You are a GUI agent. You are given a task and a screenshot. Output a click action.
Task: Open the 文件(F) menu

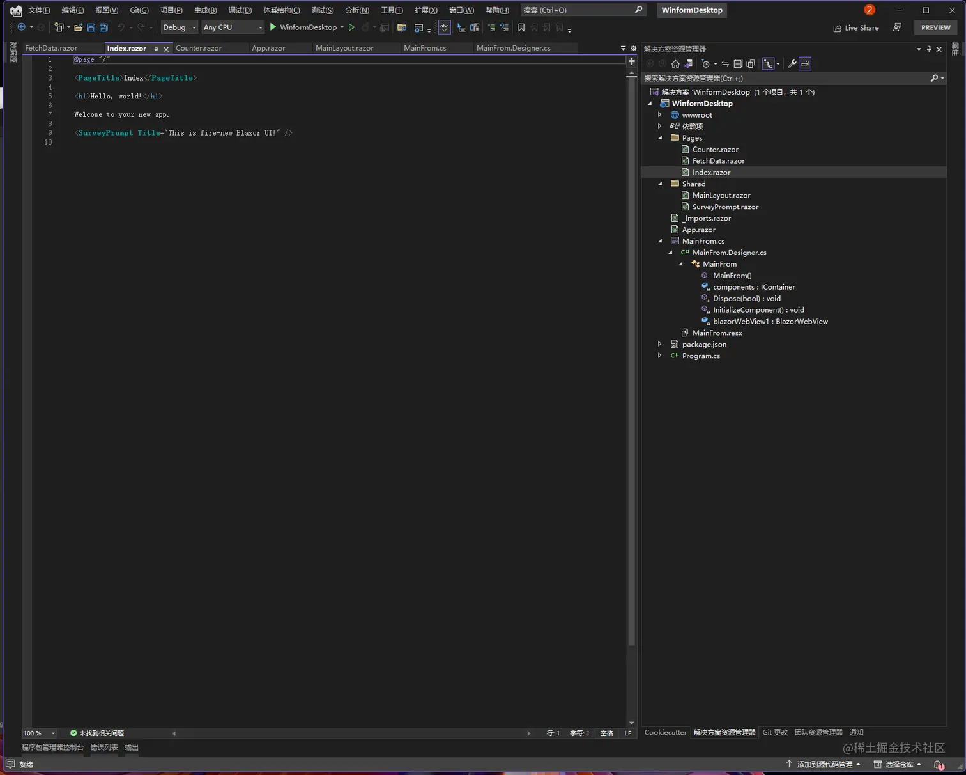click(39, 10)
